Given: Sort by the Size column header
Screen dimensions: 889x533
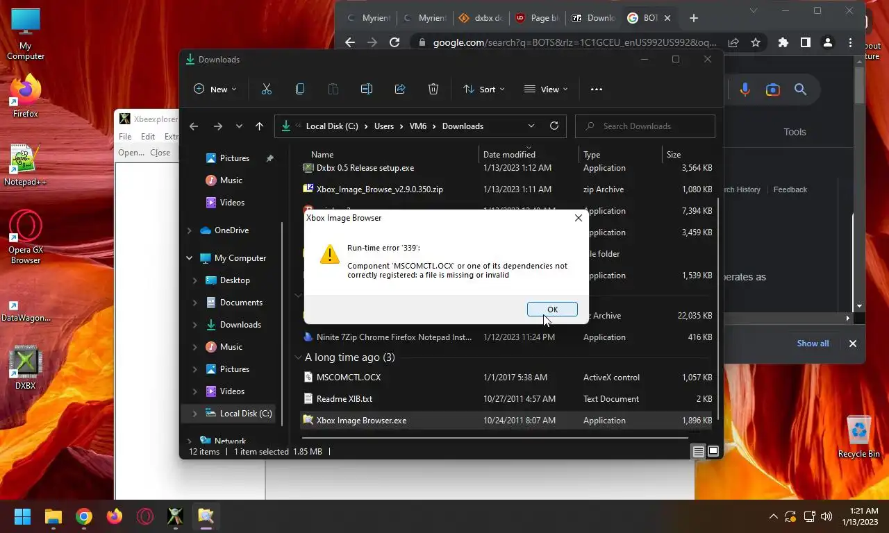Looking at the screenshot, I should (x=674, y=155).
